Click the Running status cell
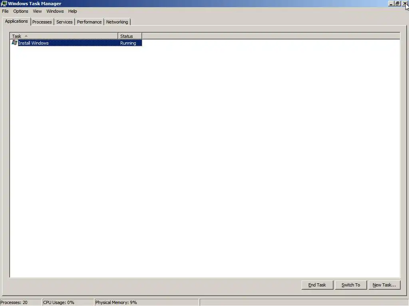This screenshot has width=409, height=306. click(128, 43)
